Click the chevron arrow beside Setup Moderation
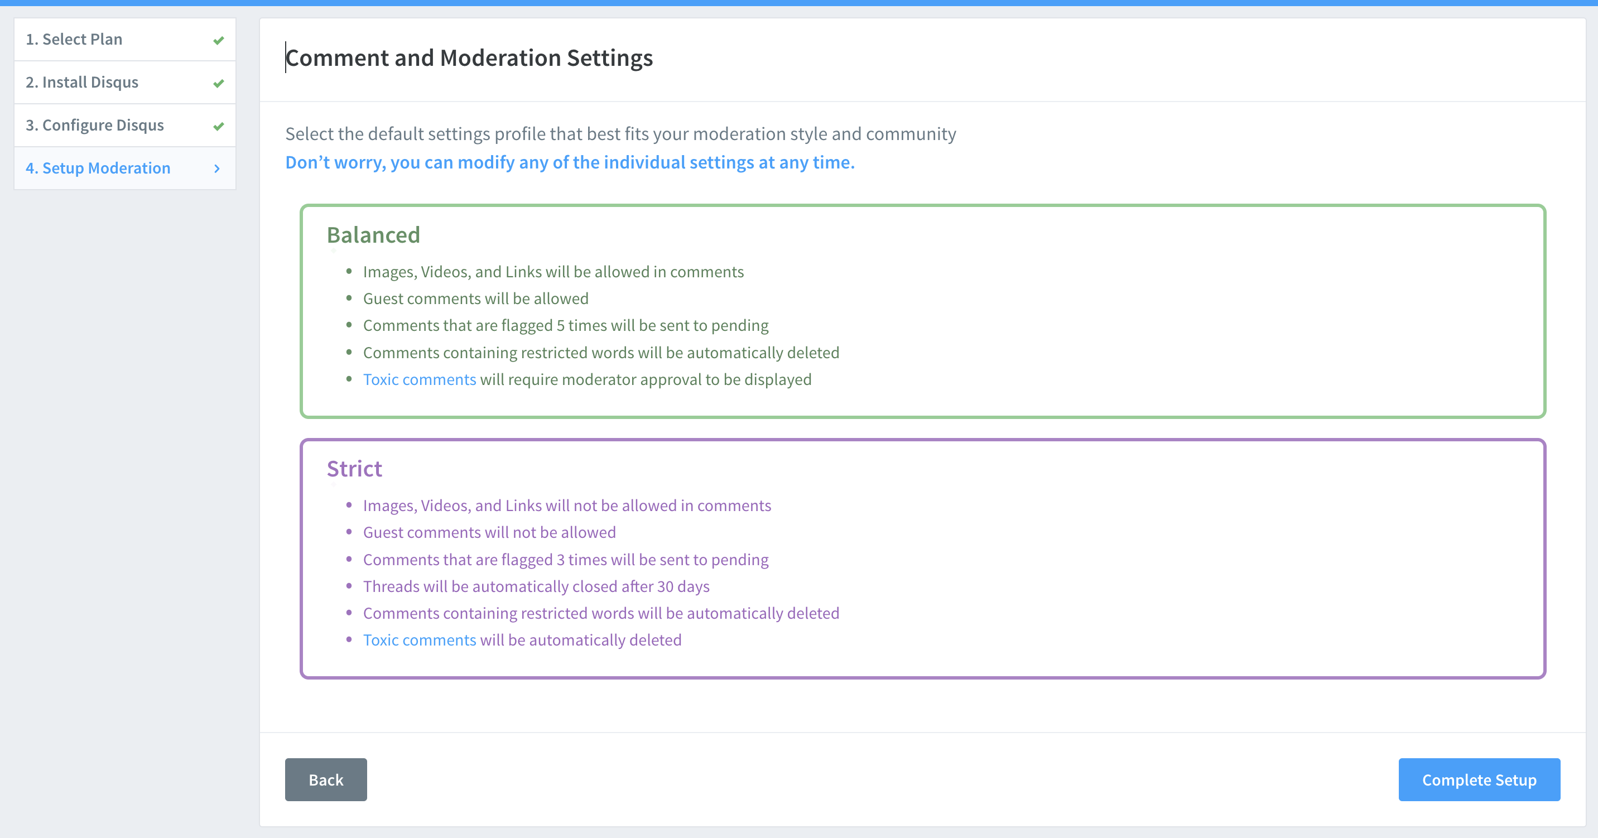The width and height of the screenshot is (1598, 838). pyautogui.click(x=217, y=168)
